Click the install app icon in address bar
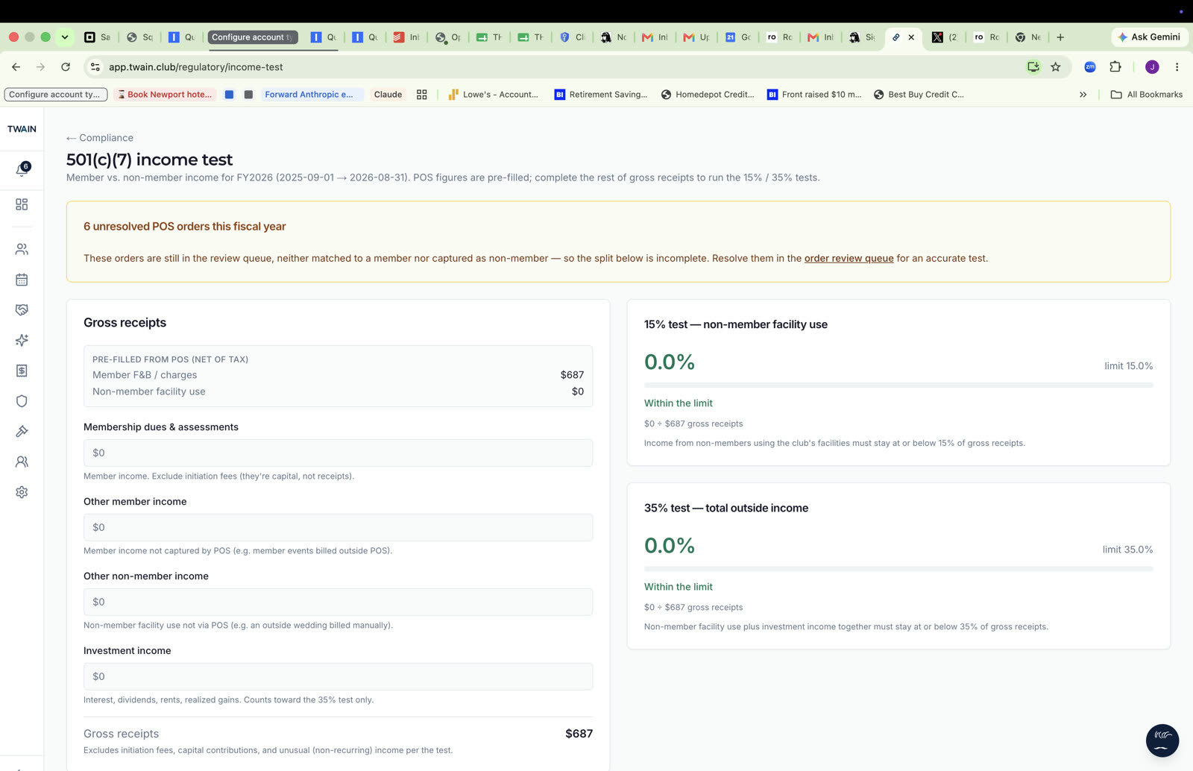Image resolution: width=1193 pixels, height=771 pixels. click(1033, 67)
